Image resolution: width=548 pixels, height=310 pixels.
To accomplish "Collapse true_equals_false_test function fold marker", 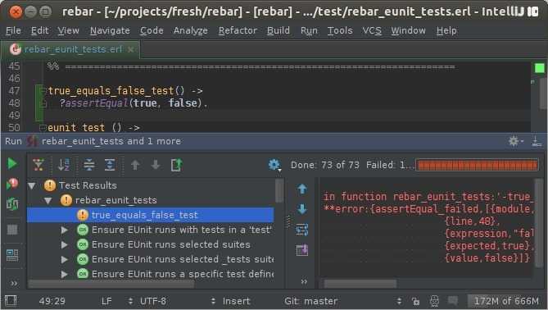I will 43,91.
